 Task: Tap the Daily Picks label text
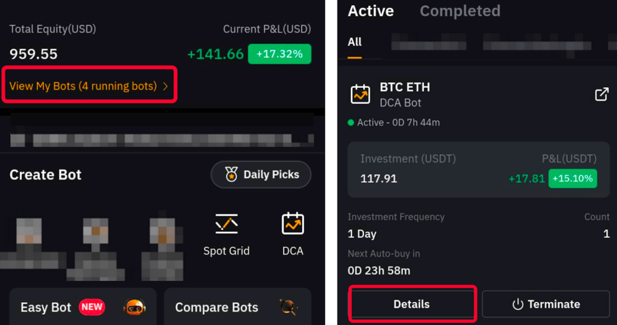[271, 175]
